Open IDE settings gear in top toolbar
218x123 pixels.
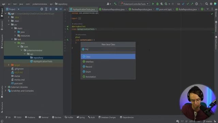coord(211,4)
